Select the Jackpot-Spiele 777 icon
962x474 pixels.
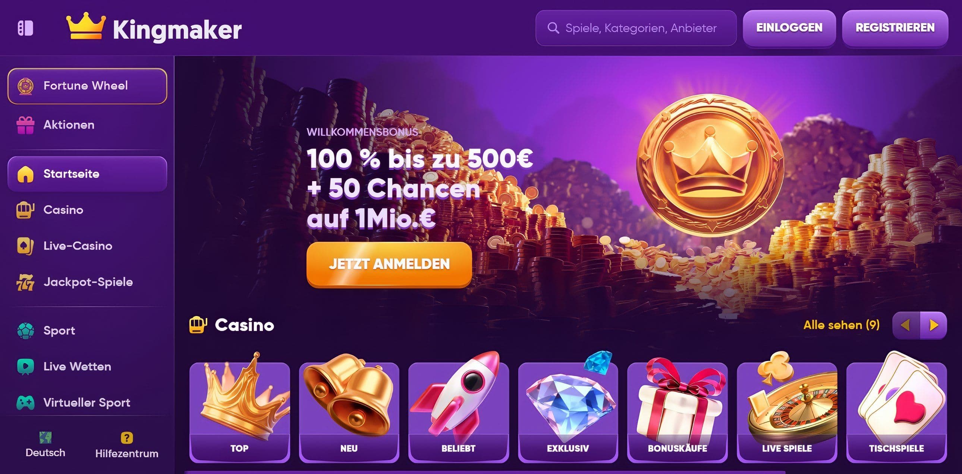(25, 282)
